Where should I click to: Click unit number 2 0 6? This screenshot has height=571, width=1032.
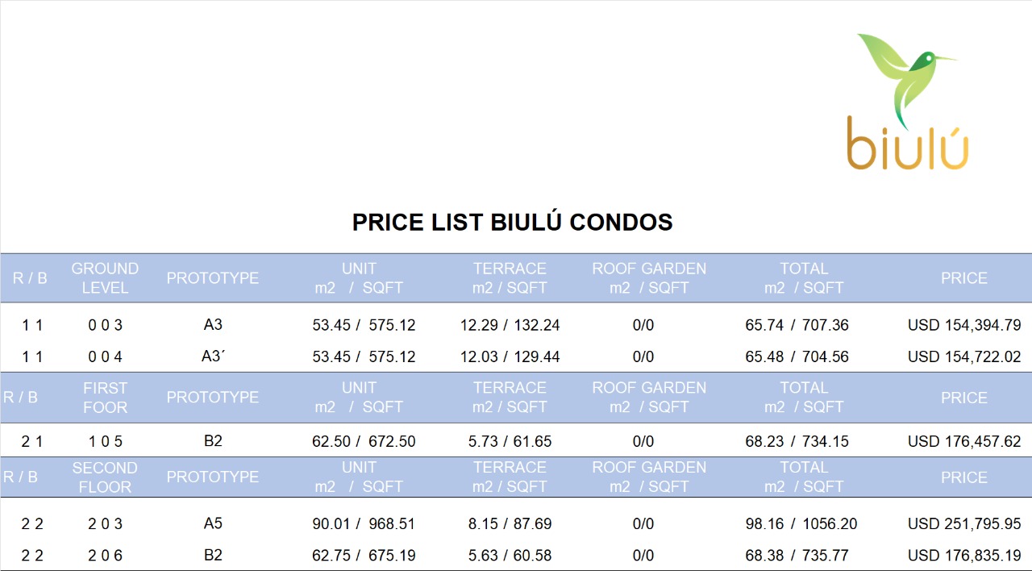click(105, 556)
